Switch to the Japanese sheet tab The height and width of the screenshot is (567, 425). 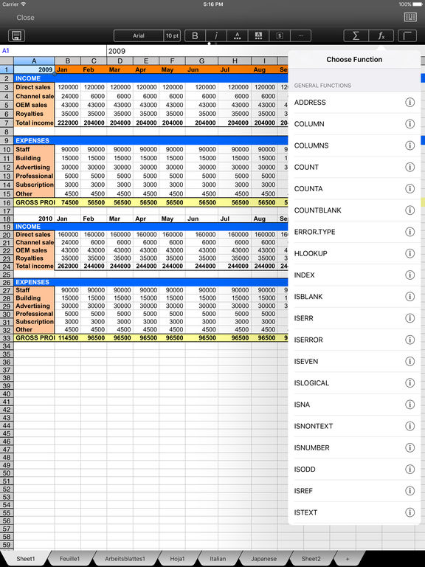pyautogui.click(x=264, y=559)
